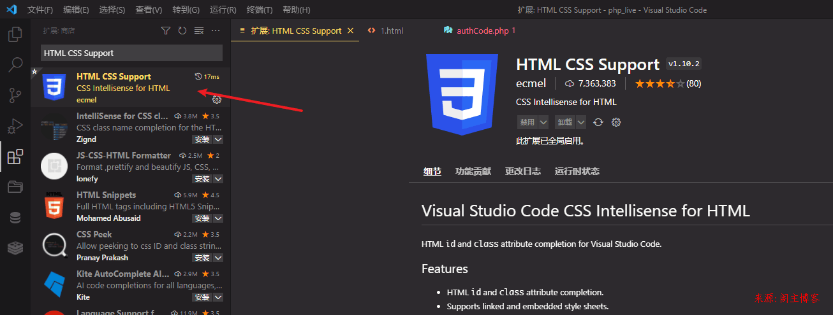Refresh the extensions list
Viewport: 833px width, 315px height.
point(182,31)
